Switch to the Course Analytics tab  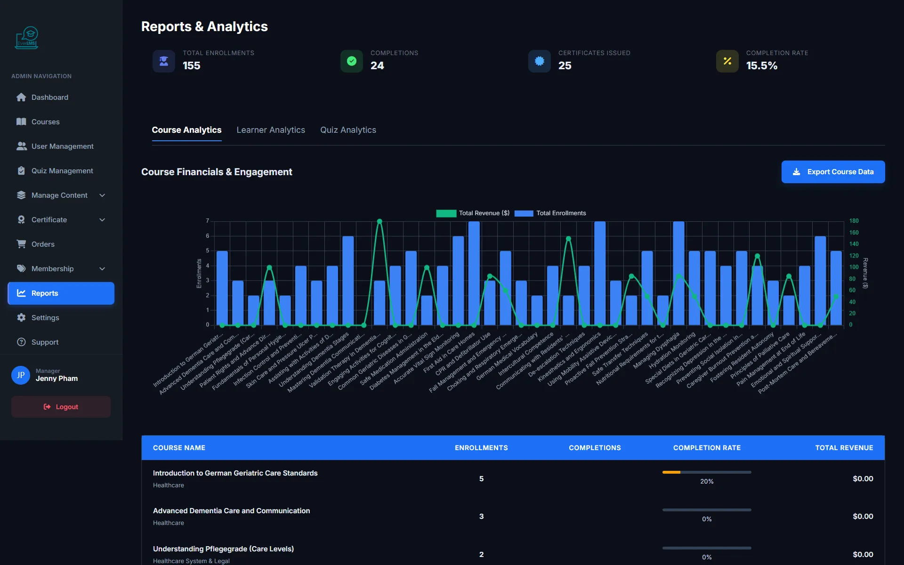186,130
